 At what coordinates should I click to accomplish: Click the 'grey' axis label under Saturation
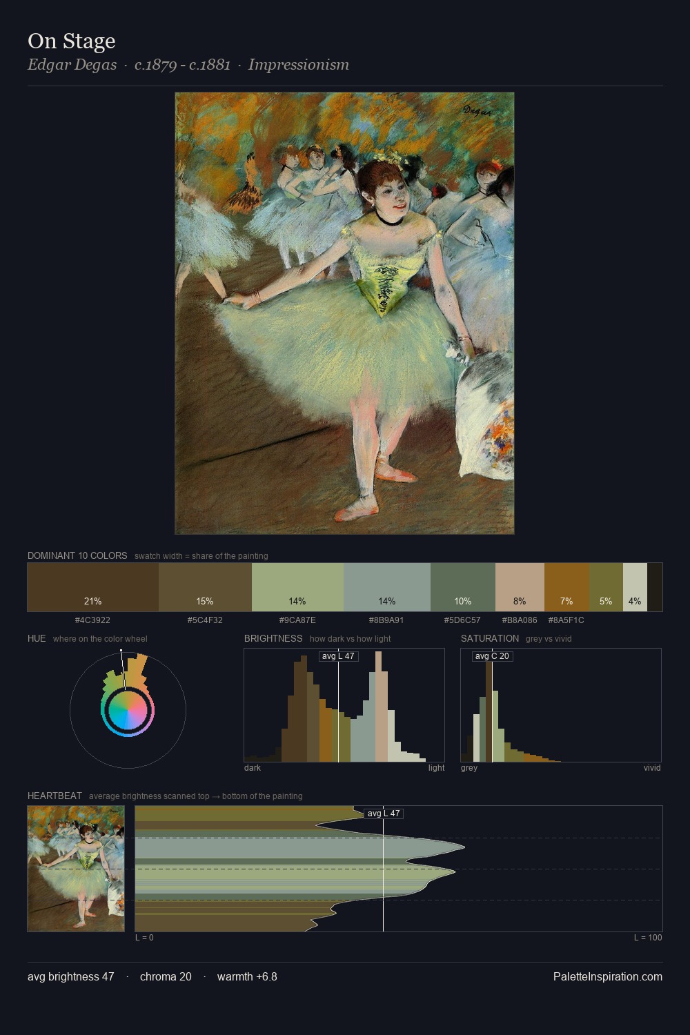tap(469, 768)
